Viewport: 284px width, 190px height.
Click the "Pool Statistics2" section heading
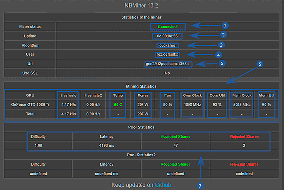pos(142,155)
